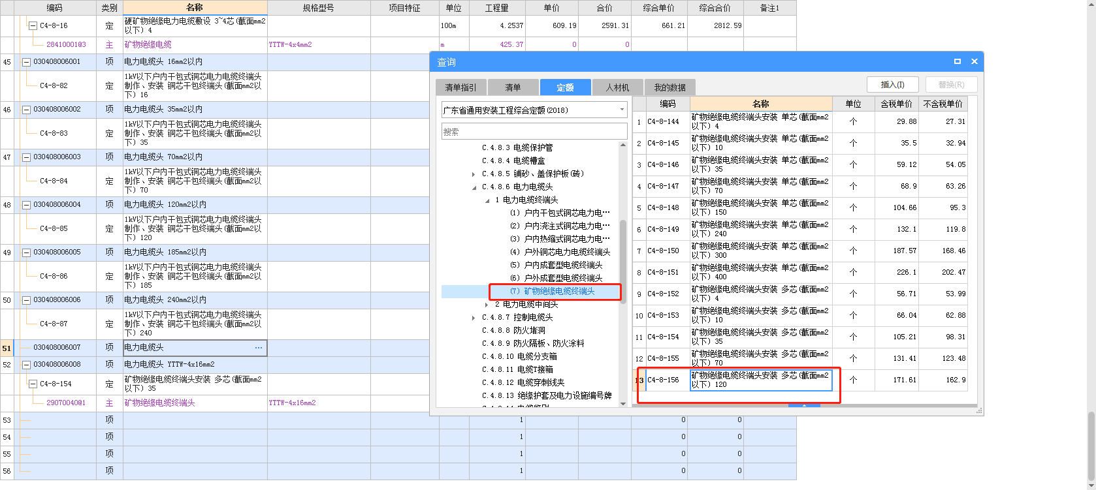Select (4) 户外铜芯电力电缆终端头 item
Viewport: 1096px width, 490px height.
[560, 252]
